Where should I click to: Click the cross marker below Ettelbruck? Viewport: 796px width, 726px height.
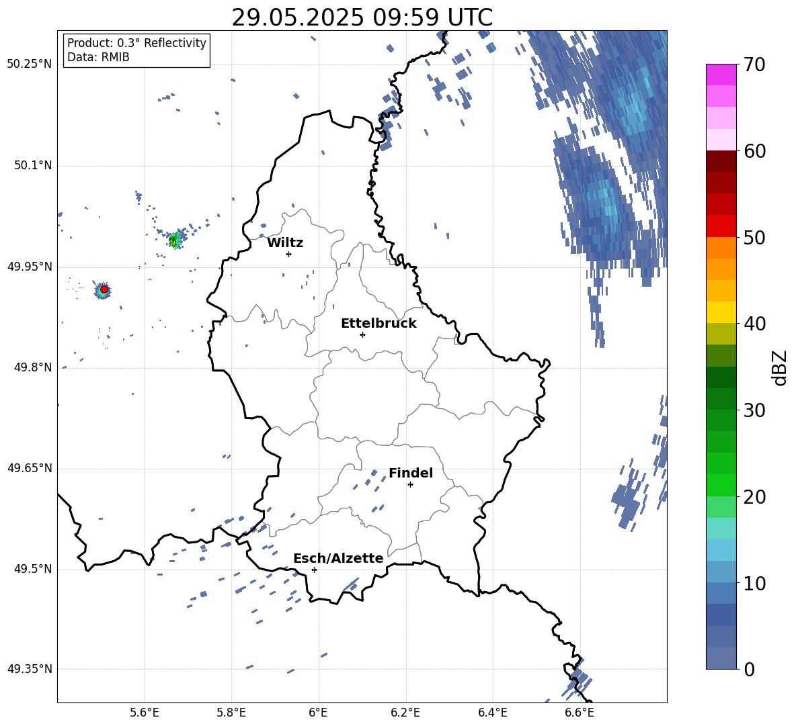pyautogui.click(x=362, y=334)
